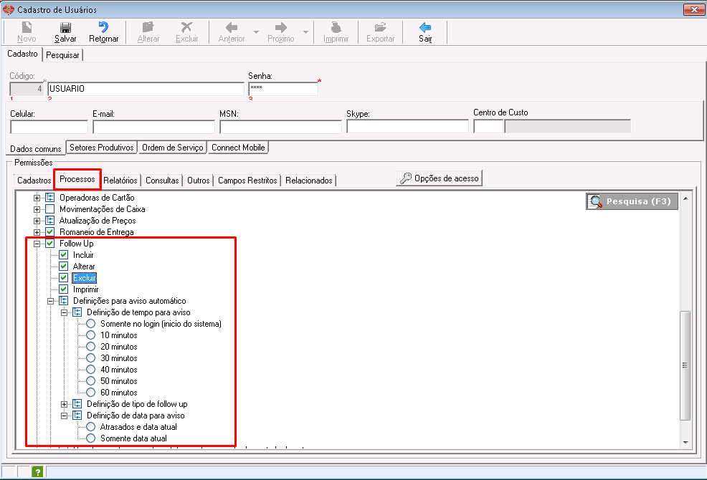Select the 60 minutos radio option

(90, 392)
